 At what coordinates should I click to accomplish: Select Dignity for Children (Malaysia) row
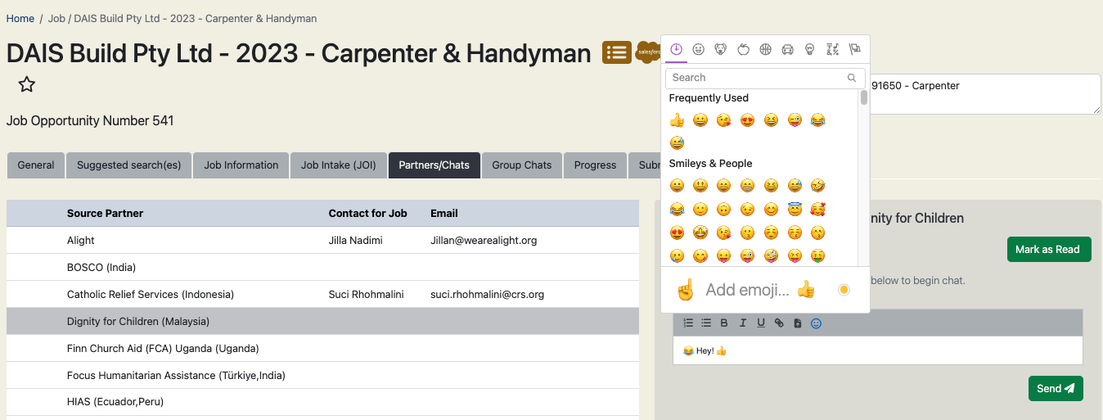click(x=322, y=322)
